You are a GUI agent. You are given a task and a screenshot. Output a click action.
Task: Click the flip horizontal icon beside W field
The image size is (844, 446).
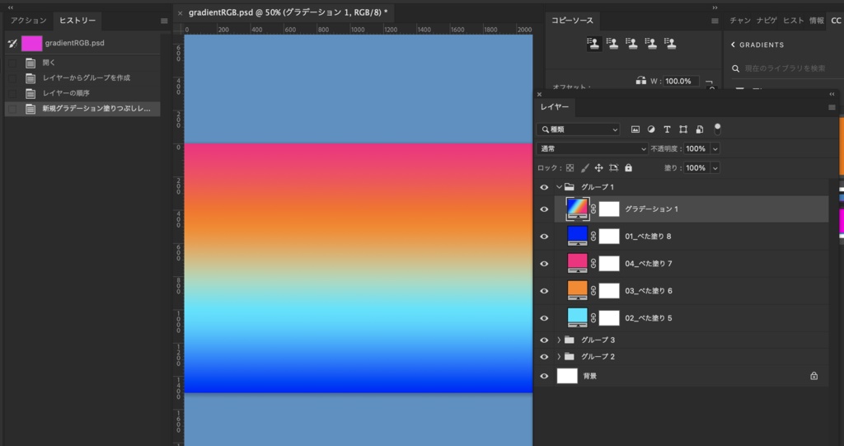point(640,81)
